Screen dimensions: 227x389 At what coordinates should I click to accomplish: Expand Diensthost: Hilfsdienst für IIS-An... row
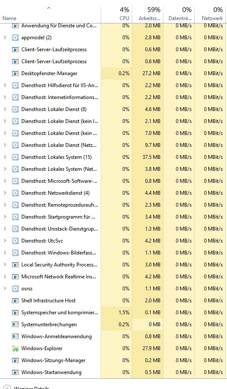(x=5, y=85)
